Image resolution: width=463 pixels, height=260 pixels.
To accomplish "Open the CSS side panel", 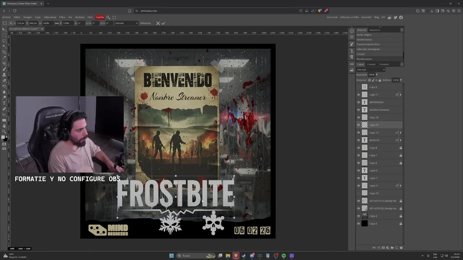I will pos(352,64).
